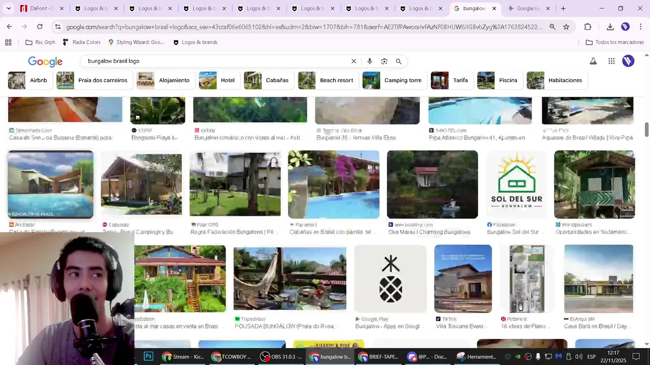The height and width of the screenshot is (365, 650).
Task: Bookmark this page with star icon
Action: point(566,27)
